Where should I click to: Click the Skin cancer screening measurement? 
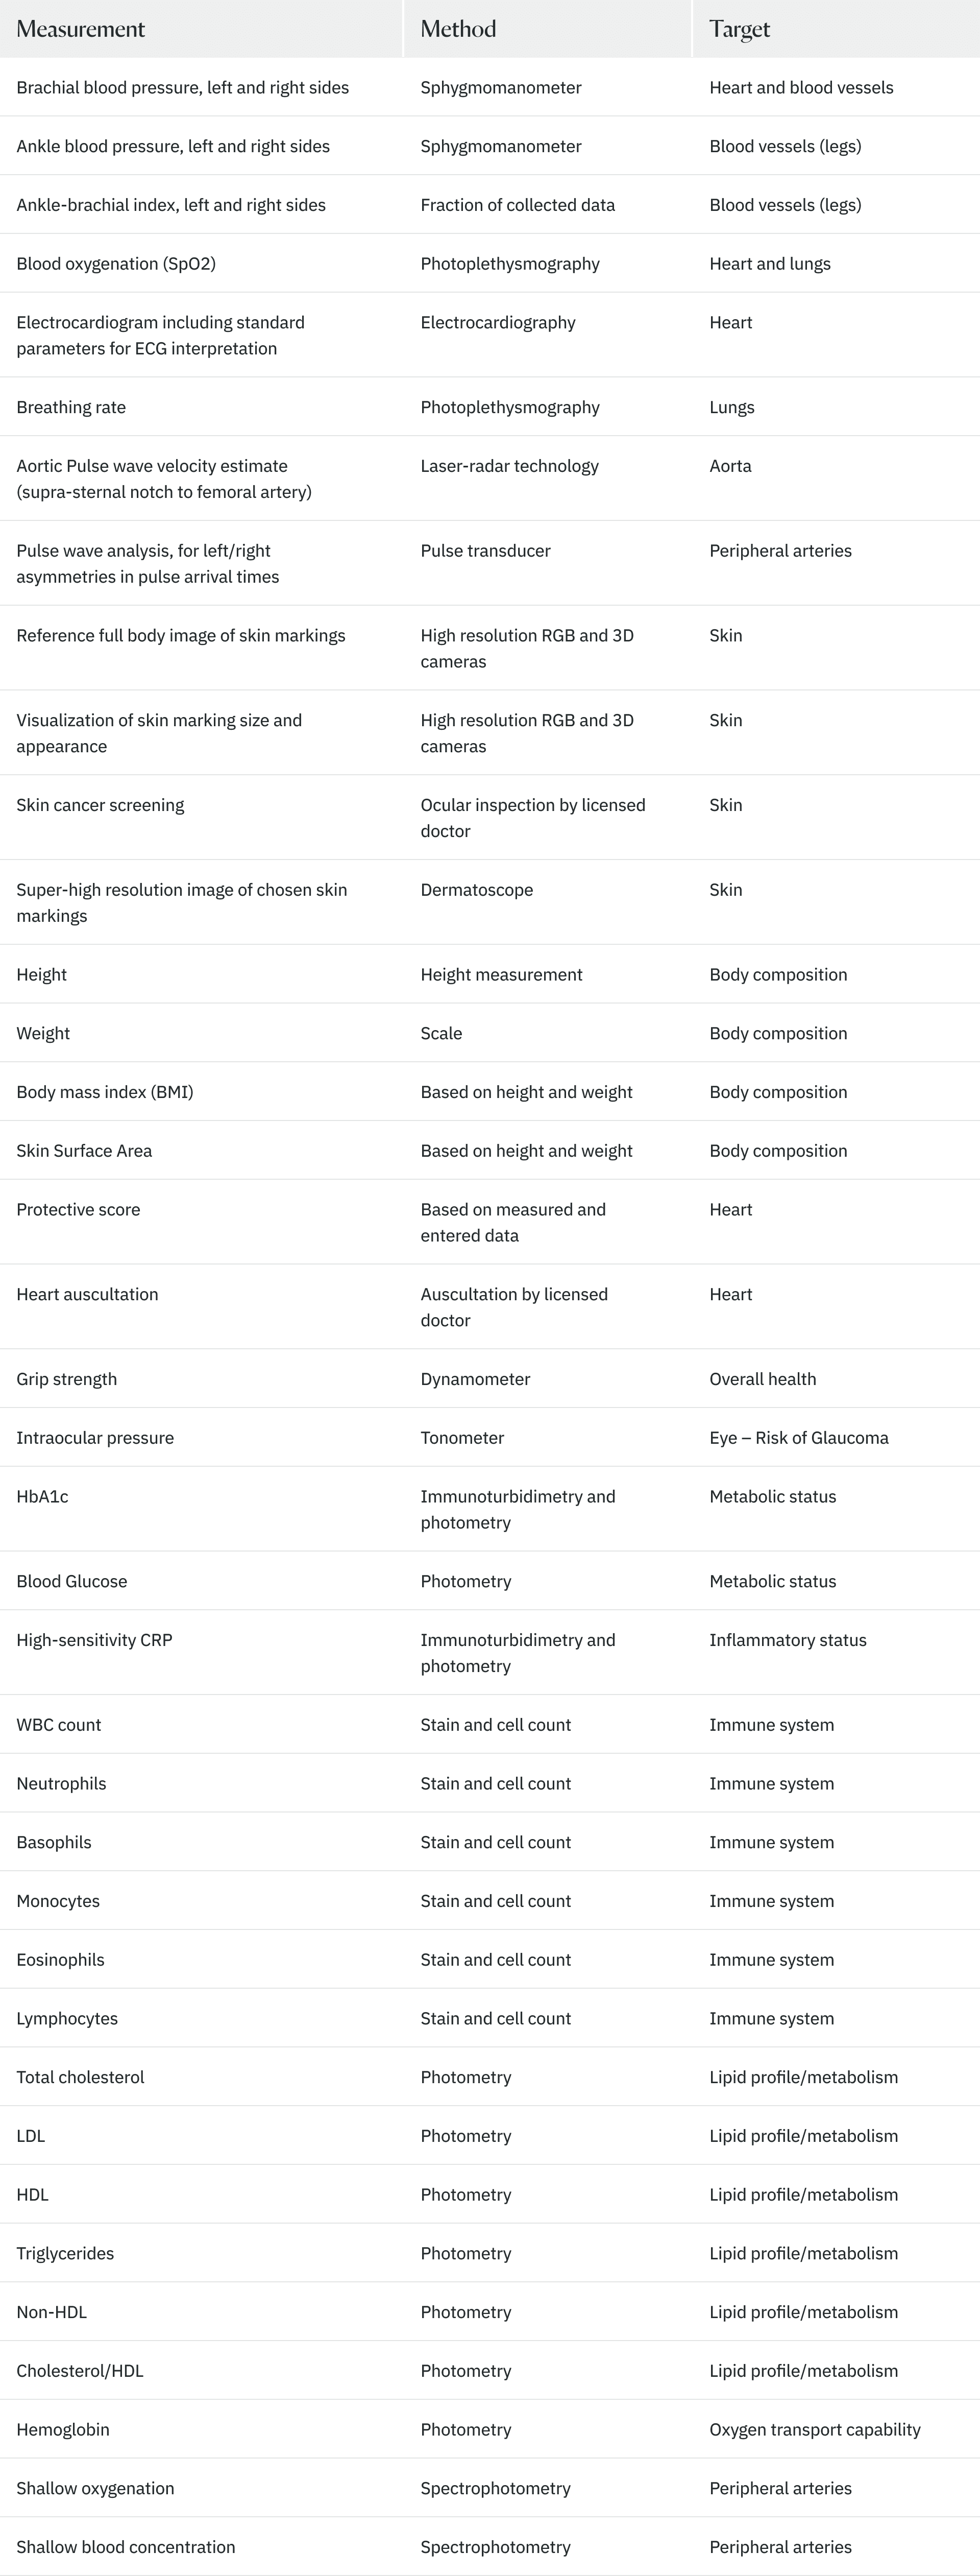100,805
